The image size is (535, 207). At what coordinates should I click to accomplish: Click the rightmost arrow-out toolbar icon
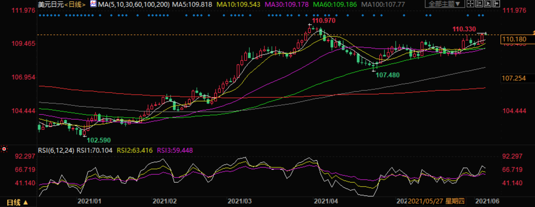[x=496, y=4]
